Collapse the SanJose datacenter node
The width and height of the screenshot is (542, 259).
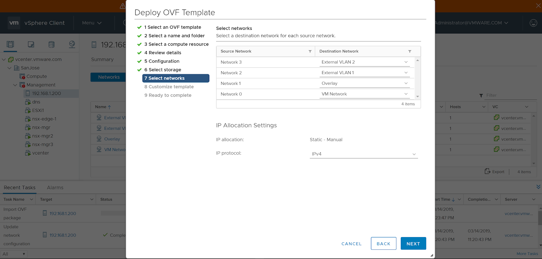(x=9, y=68)
